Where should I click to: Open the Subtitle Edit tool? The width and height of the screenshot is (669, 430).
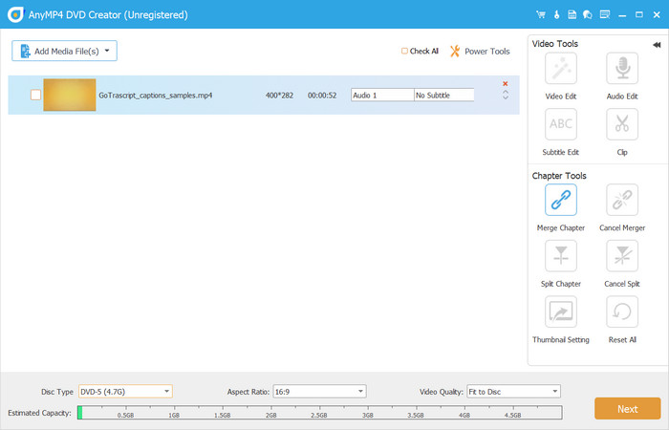click(x=561, y=124)
